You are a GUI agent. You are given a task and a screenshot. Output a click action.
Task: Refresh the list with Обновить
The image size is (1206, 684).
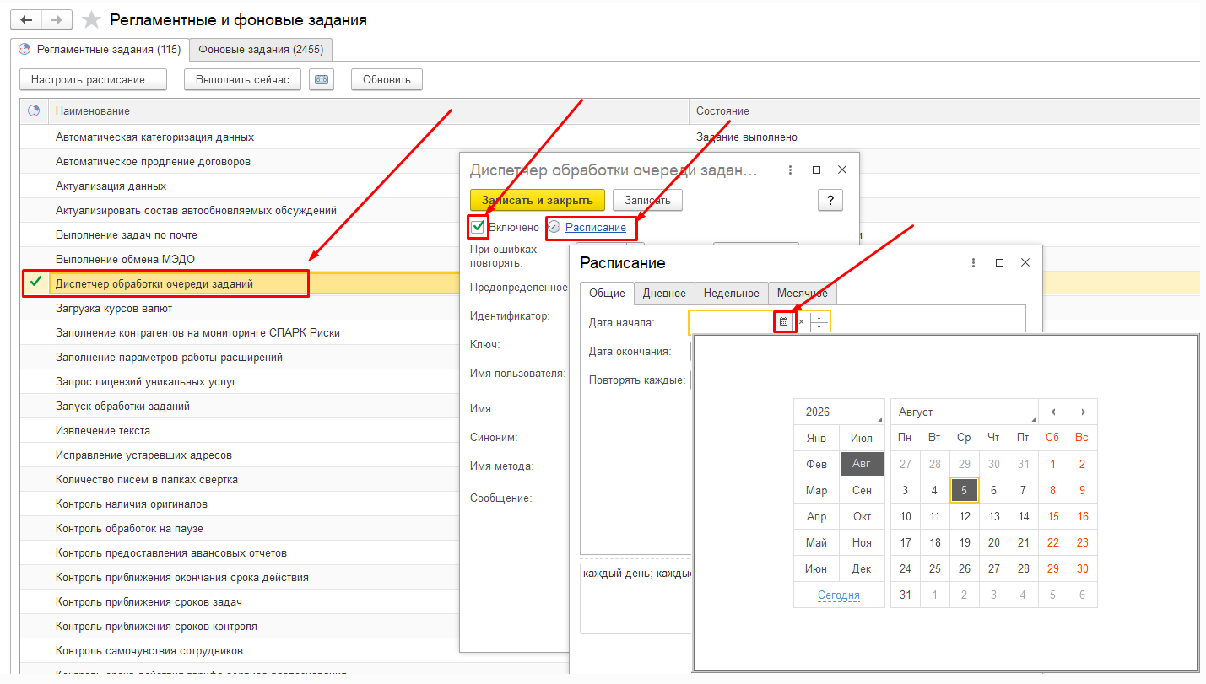[x=387, y=79]
